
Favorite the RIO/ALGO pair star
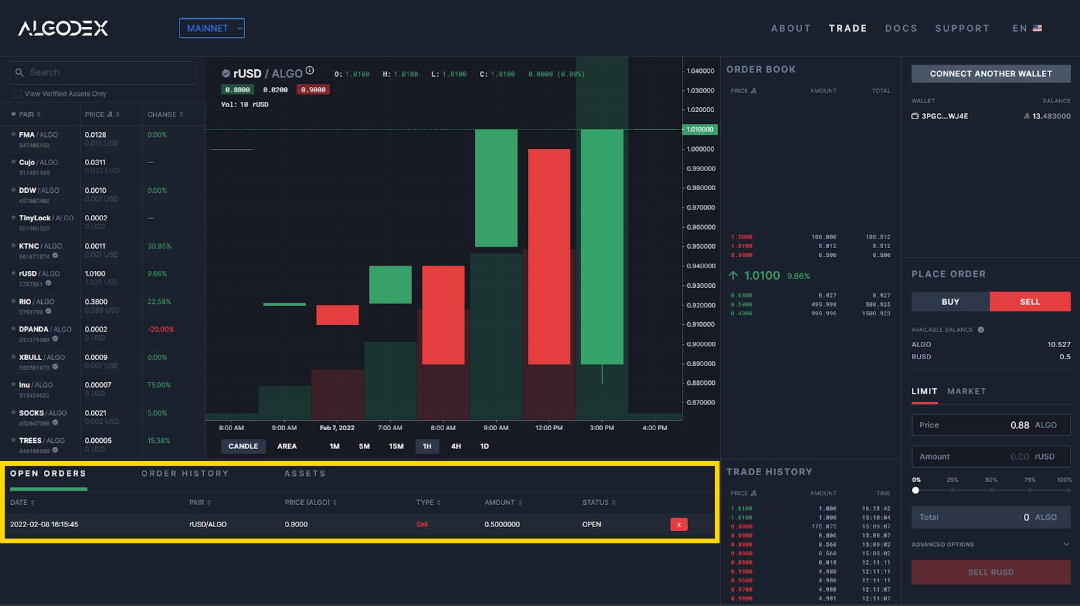[13, 301]
